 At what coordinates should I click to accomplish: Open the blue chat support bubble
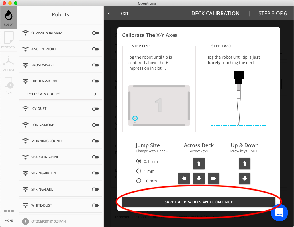coord(279,213)
